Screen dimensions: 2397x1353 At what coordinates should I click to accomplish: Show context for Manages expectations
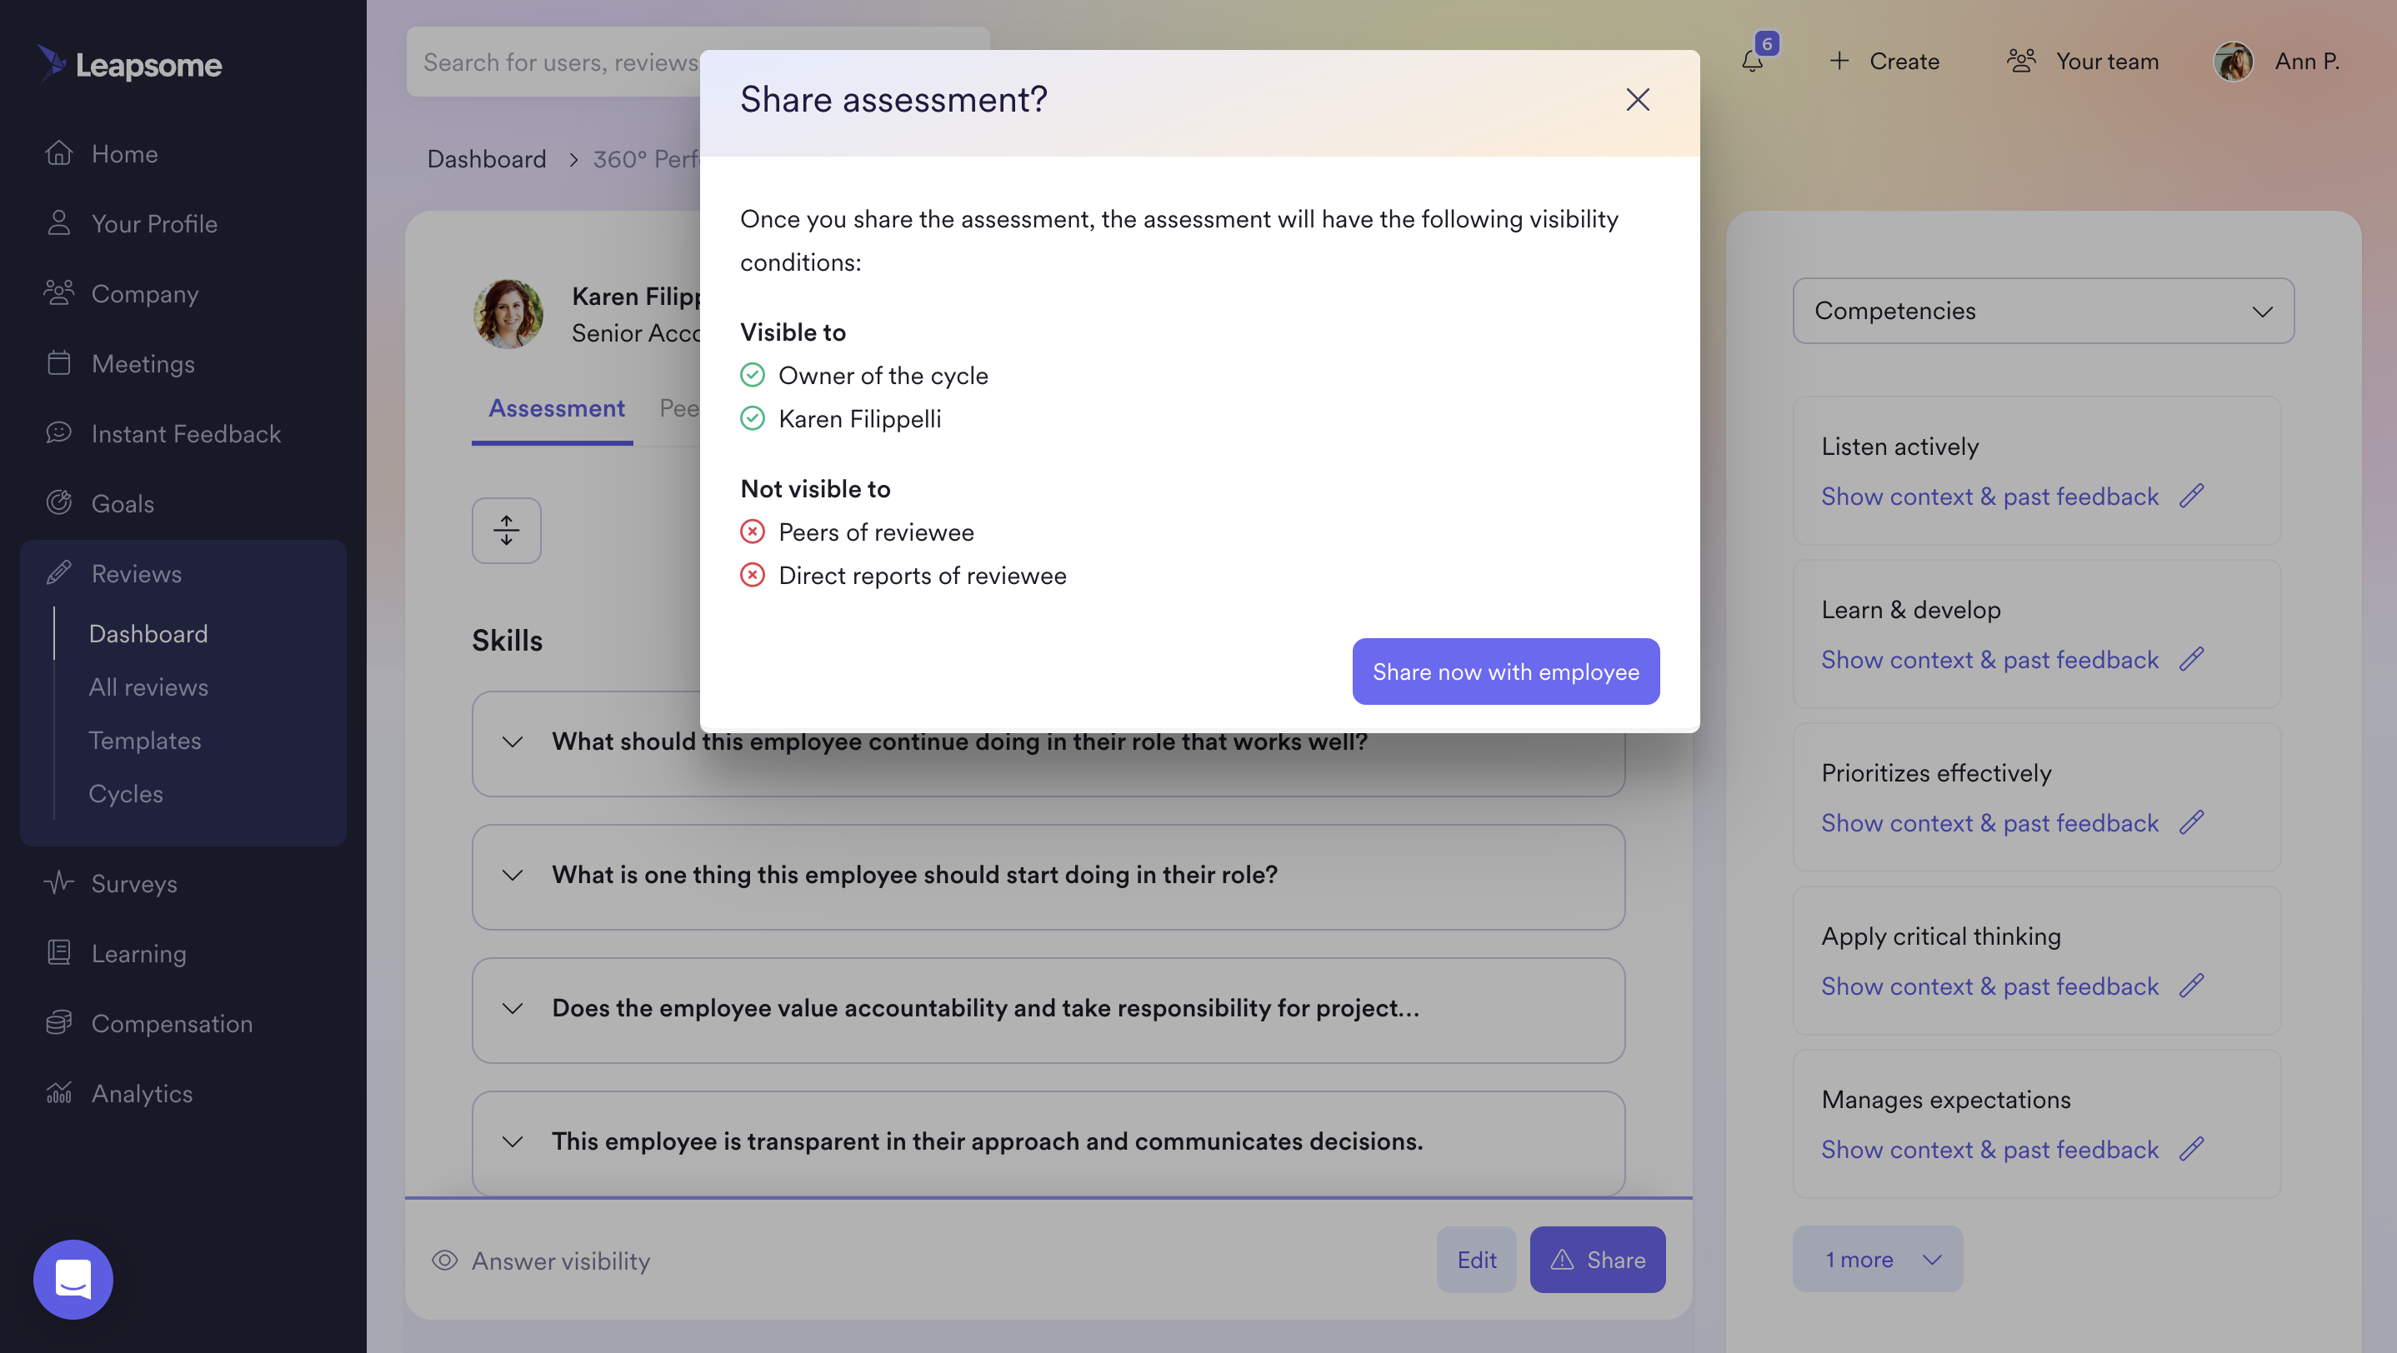[x=1989, y=1151]
